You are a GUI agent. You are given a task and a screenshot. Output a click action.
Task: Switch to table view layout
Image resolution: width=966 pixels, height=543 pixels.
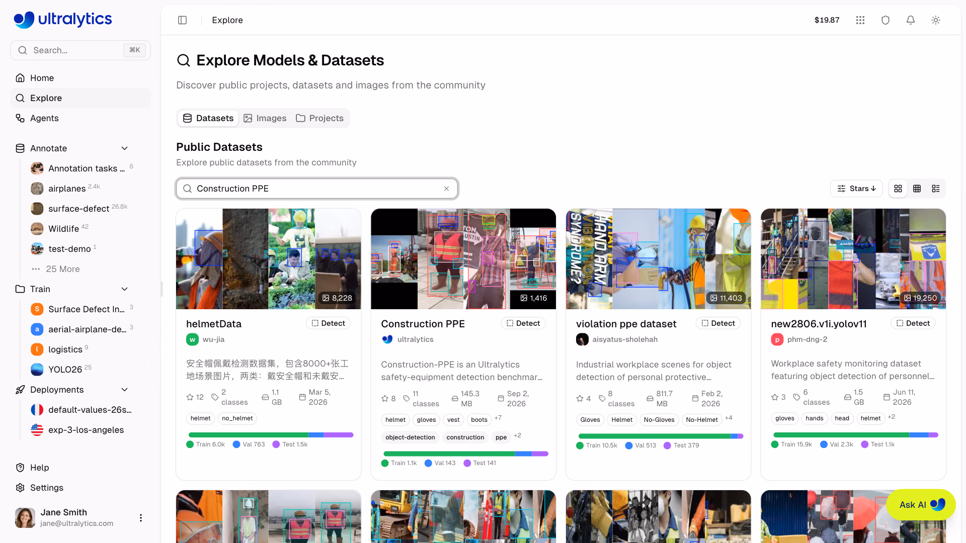pyautogui.click(x=917, y=189)
